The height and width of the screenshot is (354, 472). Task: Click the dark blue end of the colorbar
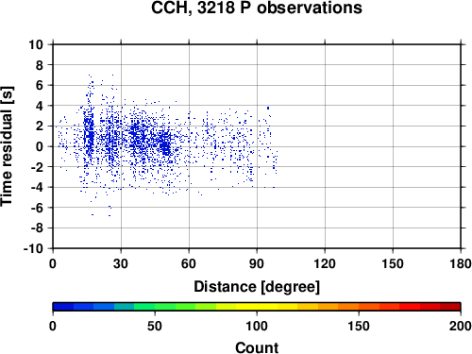63,307
